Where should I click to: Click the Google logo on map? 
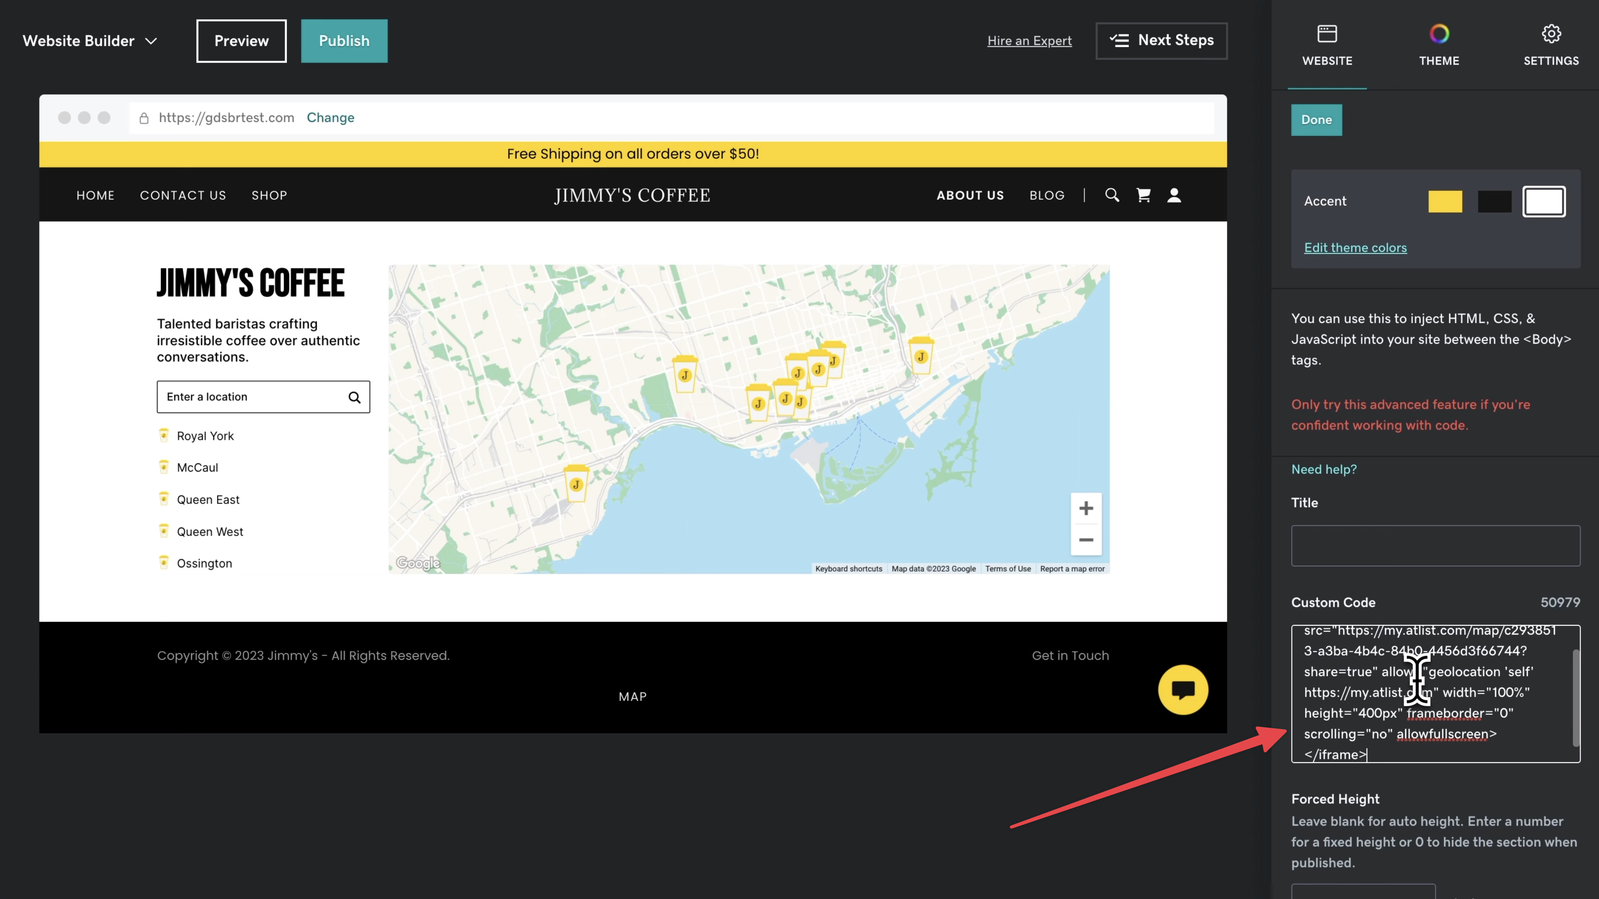click(x=418, y=563)
